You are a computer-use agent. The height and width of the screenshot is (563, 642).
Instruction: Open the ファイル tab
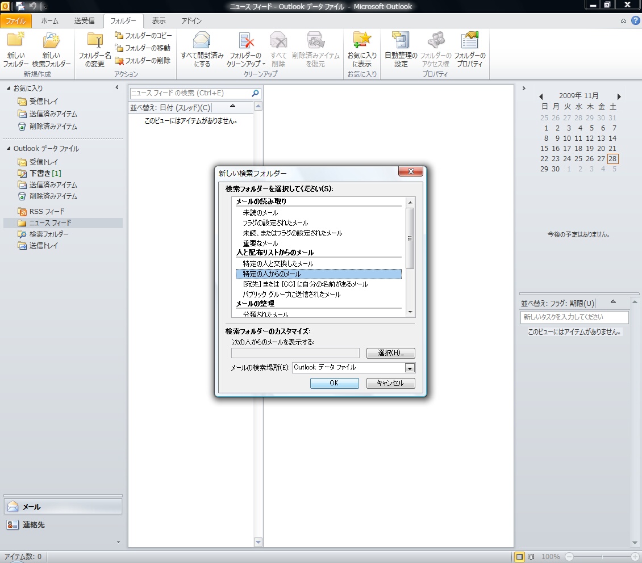coord(15,21)
